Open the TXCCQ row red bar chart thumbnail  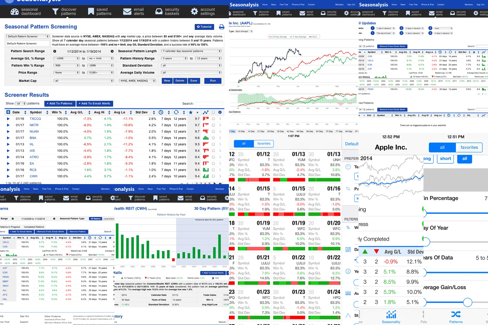(206, 119)
